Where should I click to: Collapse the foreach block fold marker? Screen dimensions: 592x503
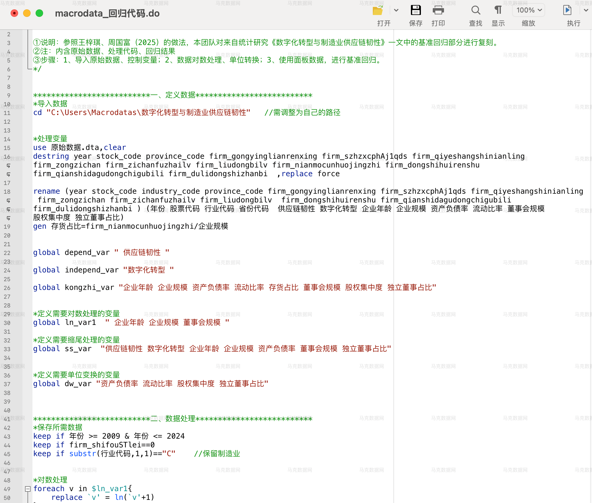28,489
